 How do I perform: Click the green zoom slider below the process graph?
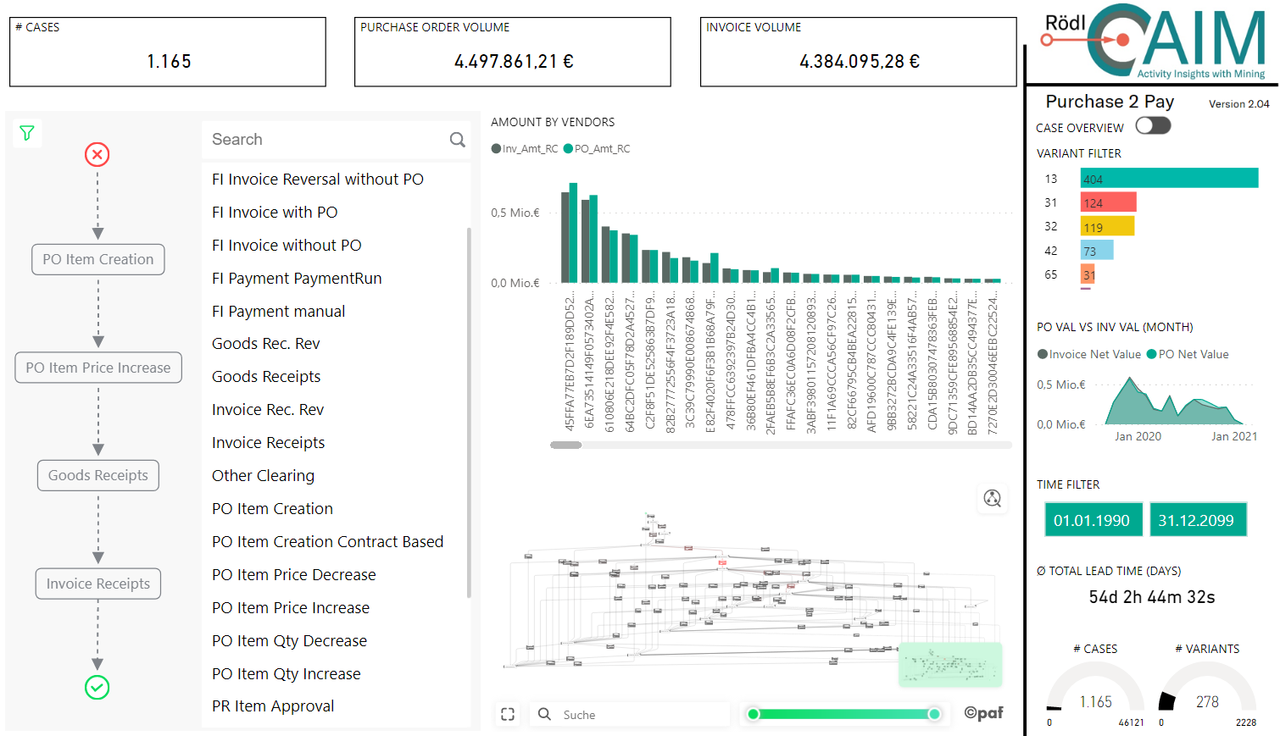(x=843, y=714)
